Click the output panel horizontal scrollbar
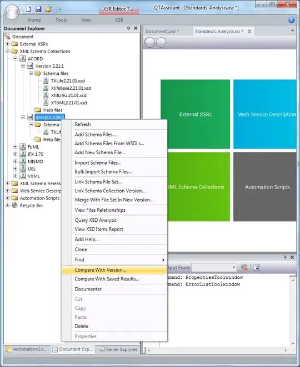 point(217,350)
